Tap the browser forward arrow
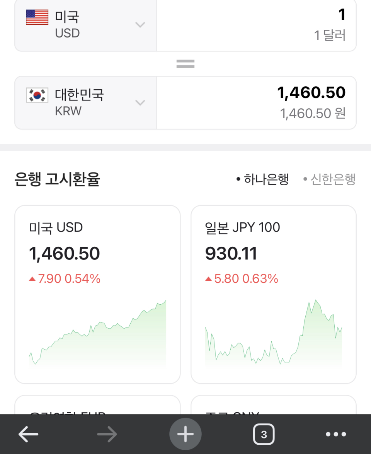The width and height of the screenshot is (371, 454). pos(107,435)
